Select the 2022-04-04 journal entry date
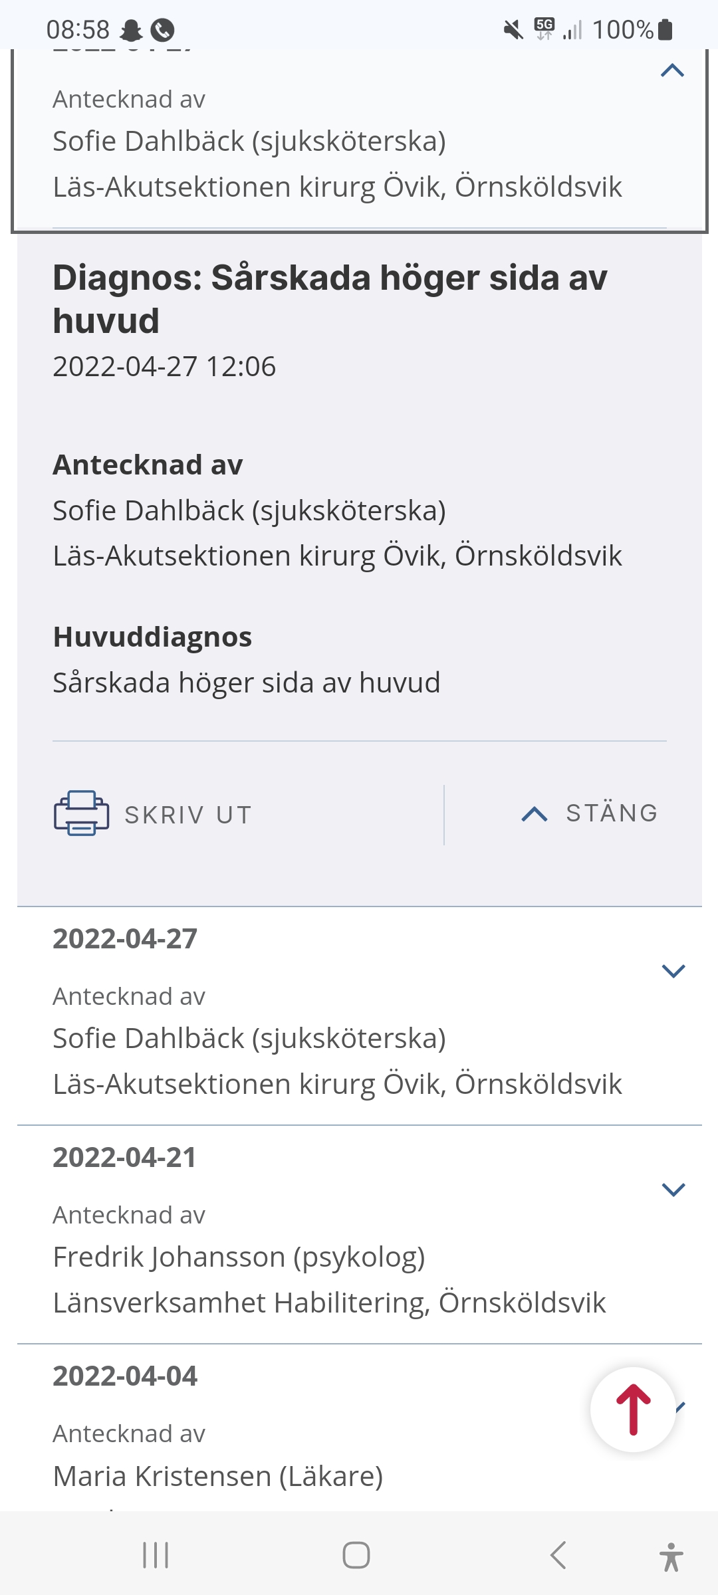 [x=125, y=1376]
